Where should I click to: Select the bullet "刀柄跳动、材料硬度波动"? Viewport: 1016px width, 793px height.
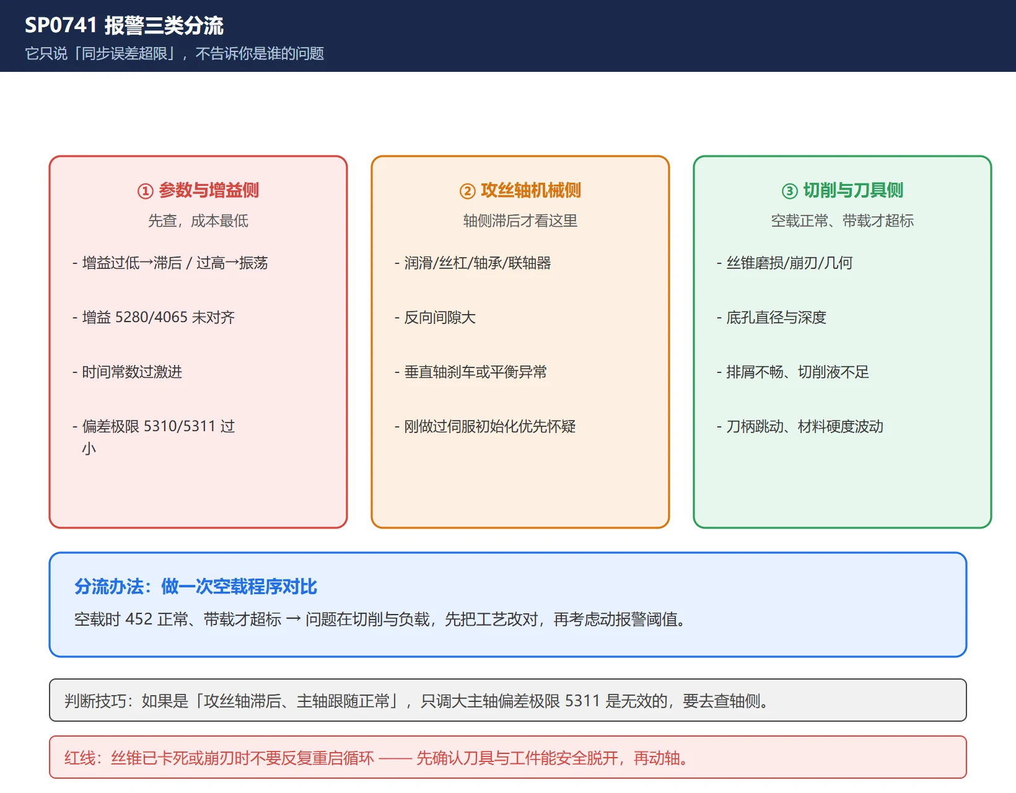pos(800,427)
